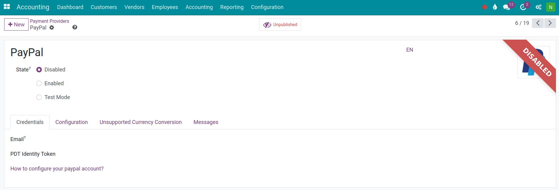Open the Unsupported Currency Conversion tab
This screenshot has width=559, height=190.
pos(141,122)
